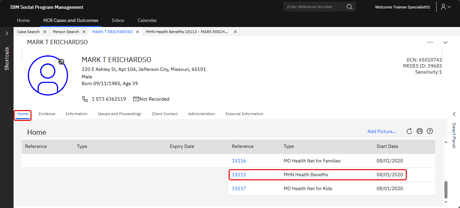Expand the Smart Panel chevron
460x208 pixels.
pos(454,114)
